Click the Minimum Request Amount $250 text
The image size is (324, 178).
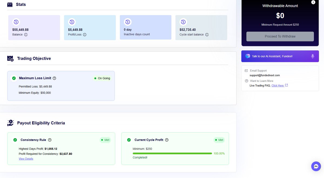(280, 25)
